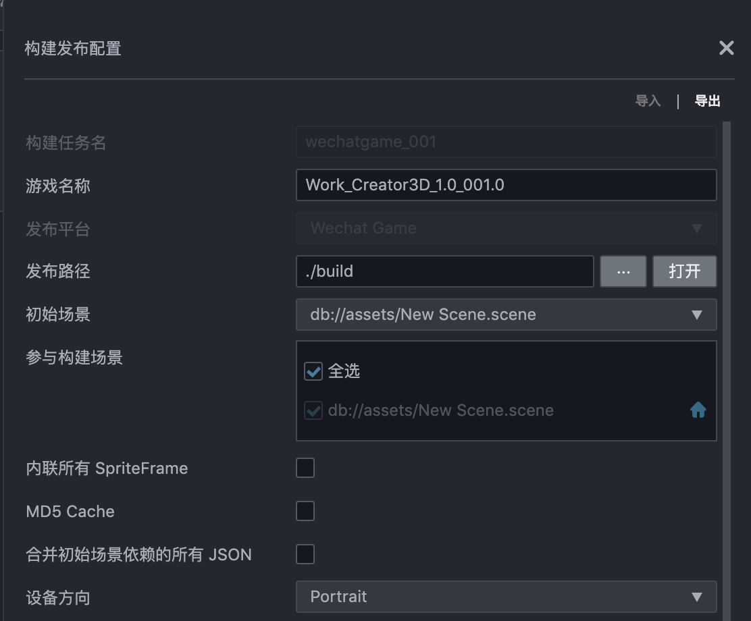Image resolution: width=751 pixels, height=621 pixels.
Task: Click the 游戏名称 text field
Action: click(x=505, y=185)
